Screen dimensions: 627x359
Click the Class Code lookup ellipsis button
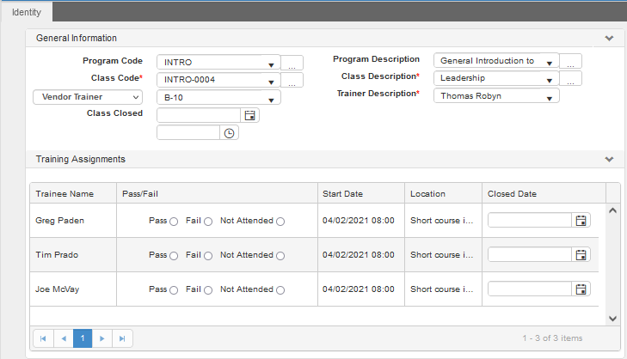click(x=292, y=80)
